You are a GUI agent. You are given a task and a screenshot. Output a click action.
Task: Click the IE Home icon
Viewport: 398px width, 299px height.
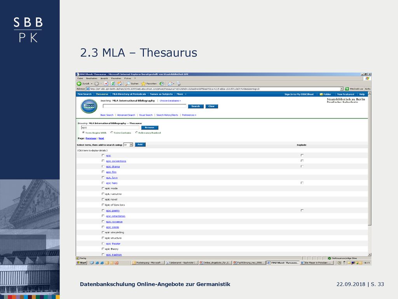(120, 84)
